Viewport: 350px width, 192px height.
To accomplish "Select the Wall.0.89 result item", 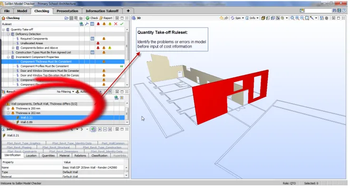I will pyautogui.click(x=27, y=122).
